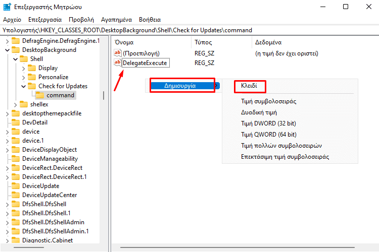Click the DfsShell.DfsShellAdmin folder icon
The height and width of the screenshot is (252, 379).
[x=16, y=222]
